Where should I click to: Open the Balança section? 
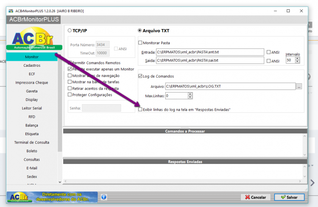32,125
